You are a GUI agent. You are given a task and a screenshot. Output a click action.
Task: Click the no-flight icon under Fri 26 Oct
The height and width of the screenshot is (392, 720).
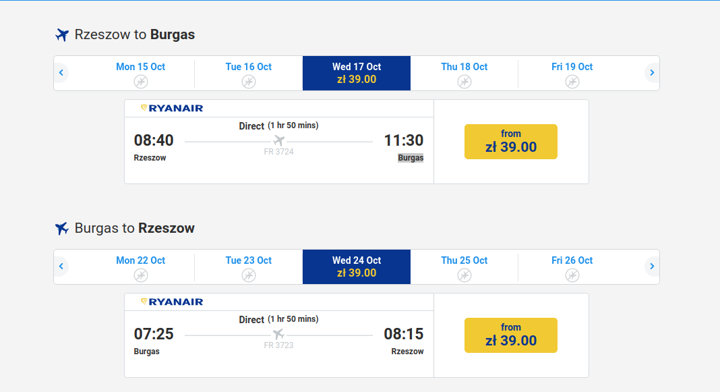pos(572,275)
